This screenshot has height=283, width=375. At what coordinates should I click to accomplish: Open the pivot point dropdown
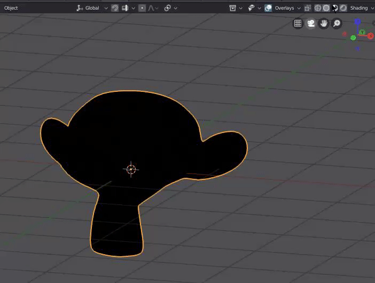point(170,8)
